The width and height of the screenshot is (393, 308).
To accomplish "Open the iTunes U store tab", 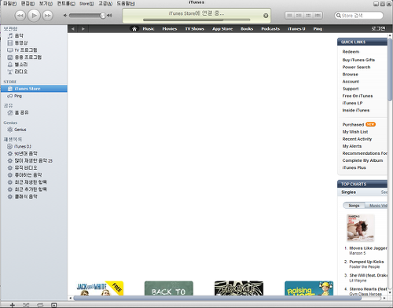I will click(x=296, y=29).
